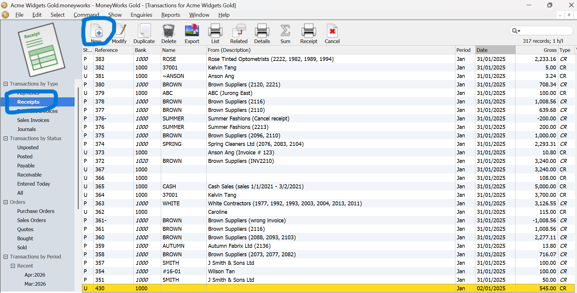This screenshot has width=577, height=293.
Task: Select the Wilson Tan receipt row
Action: coord(328,271)
